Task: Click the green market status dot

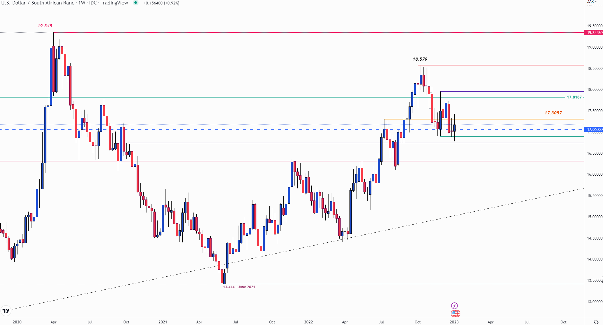Action: click(136, 3)
